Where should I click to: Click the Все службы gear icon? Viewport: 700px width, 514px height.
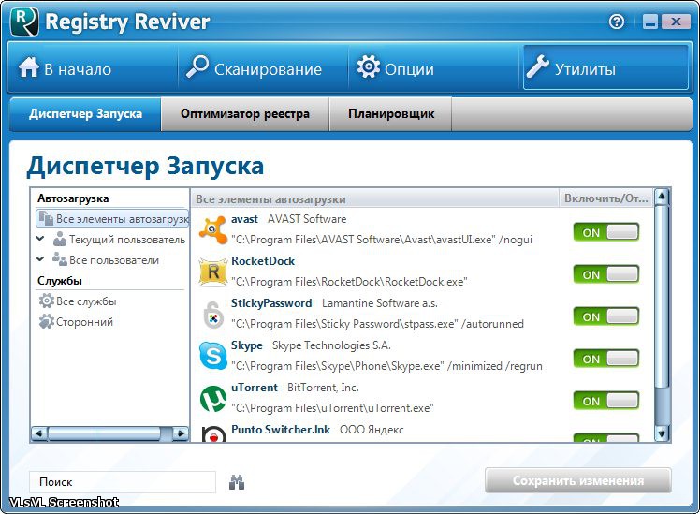[x=46, y=301]
